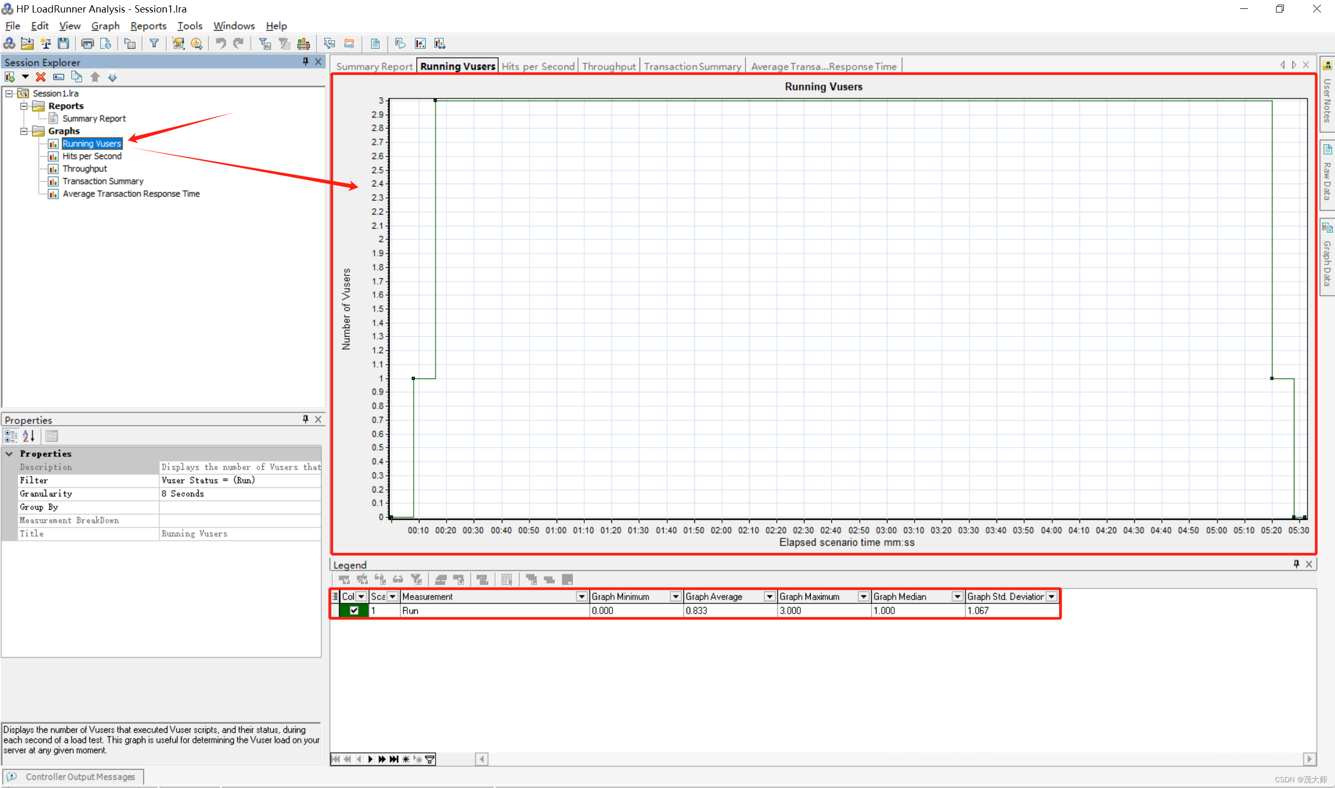Open the Graph menu
1335x788 pixels.
click(105, 26)
